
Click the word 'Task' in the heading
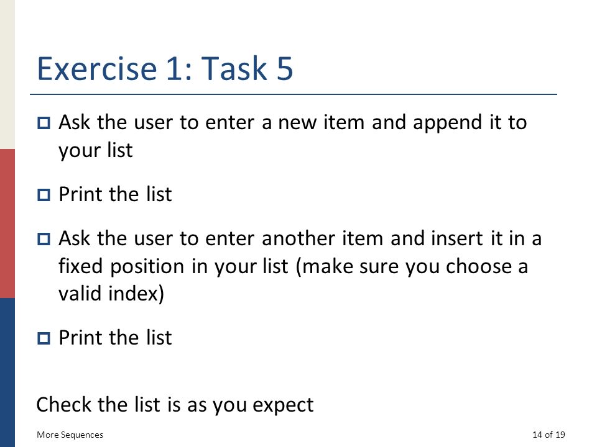(234, 68)
